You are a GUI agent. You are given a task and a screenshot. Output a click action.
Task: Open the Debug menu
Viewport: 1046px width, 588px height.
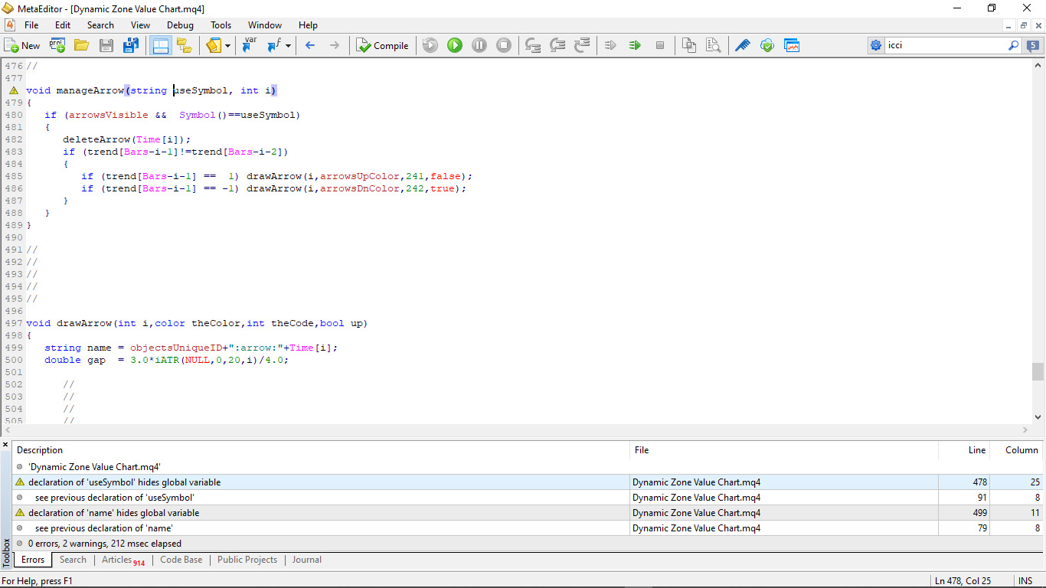(x=180, y=25)
